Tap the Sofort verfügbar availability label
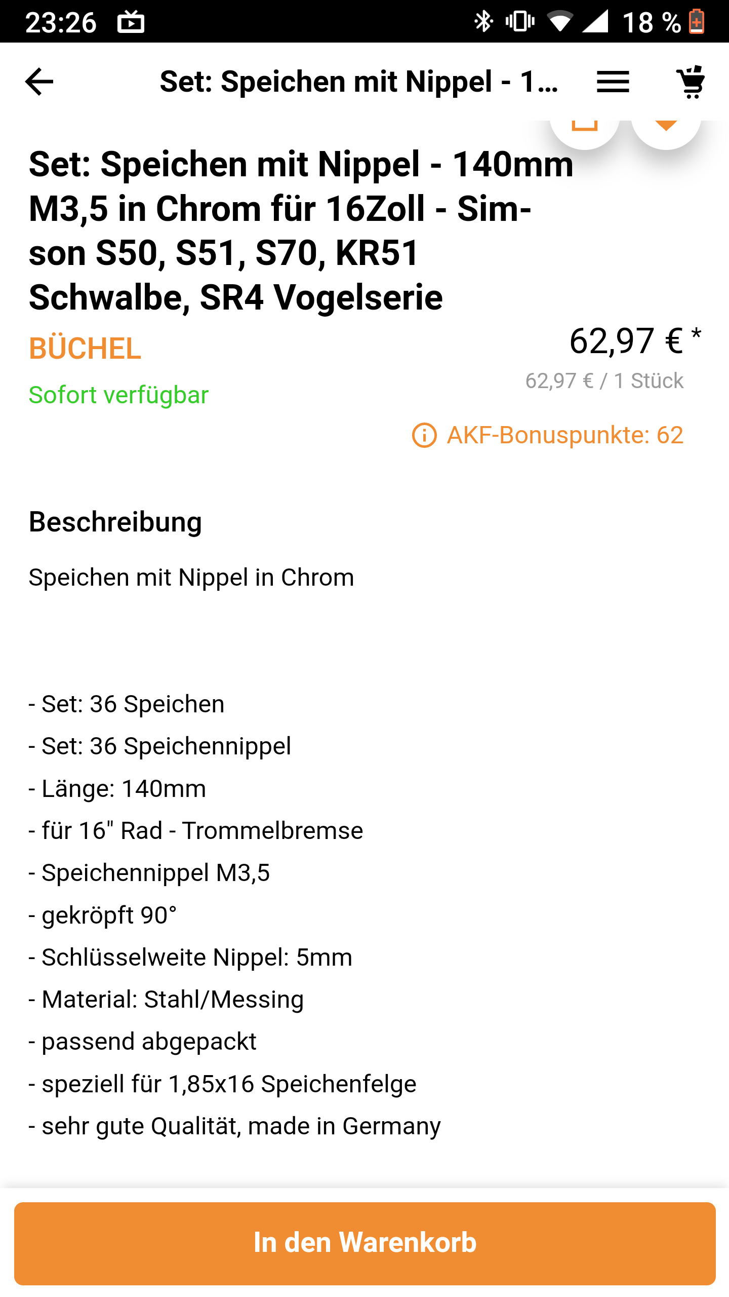 [x=118, y=395]
